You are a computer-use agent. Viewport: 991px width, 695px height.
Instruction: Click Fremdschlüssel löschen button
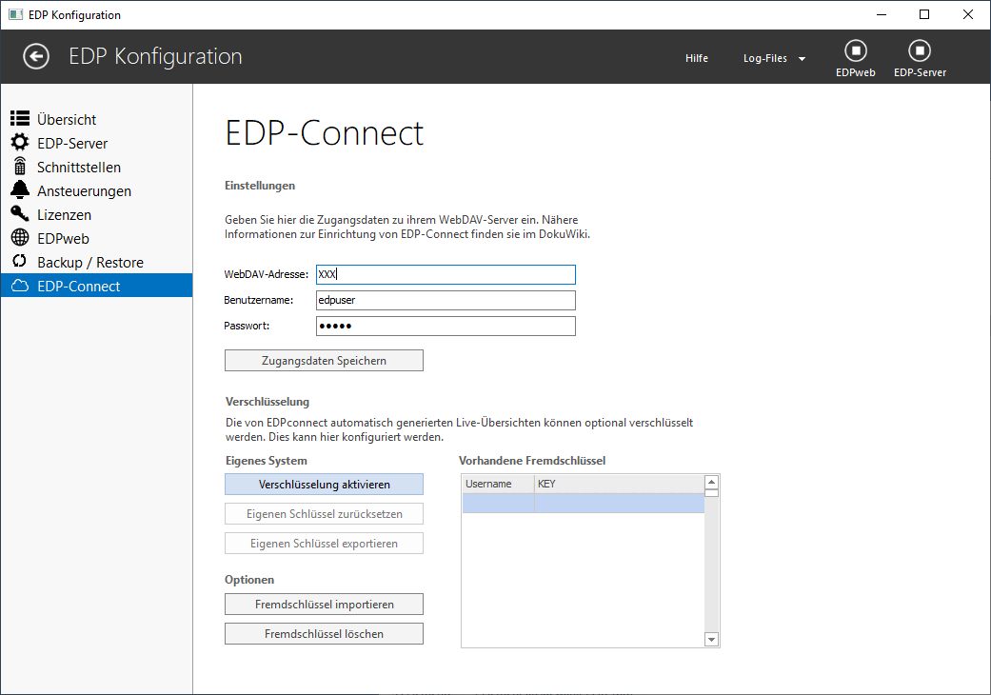pyautogui.click(x=324, y=634)
